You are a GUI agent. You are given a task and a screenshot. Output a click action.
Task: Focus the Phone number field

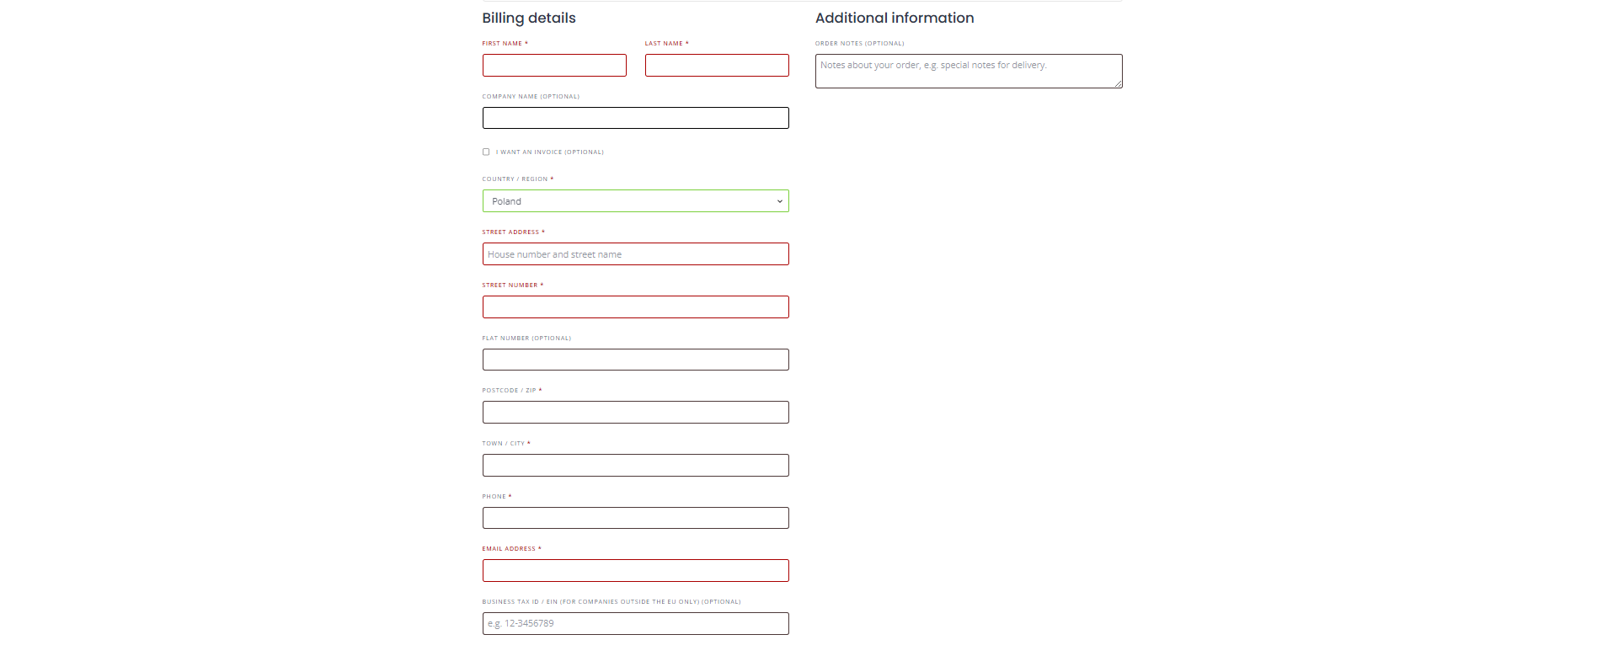(x=635, y=518)
